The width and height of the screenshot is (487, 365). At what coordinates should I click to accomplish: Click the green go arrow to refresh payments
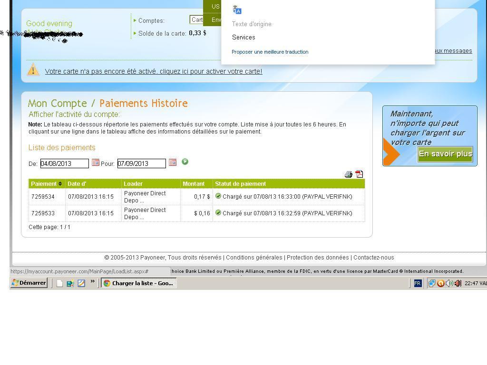tap(185, 162)
